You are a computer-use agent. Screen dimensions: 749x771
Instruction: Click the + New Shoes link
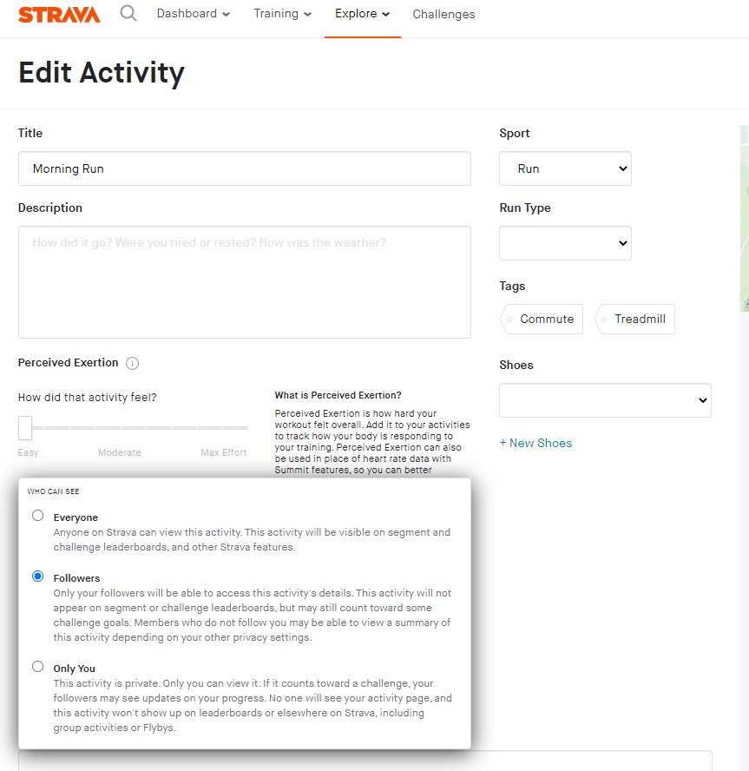click(x=536, y=443)
